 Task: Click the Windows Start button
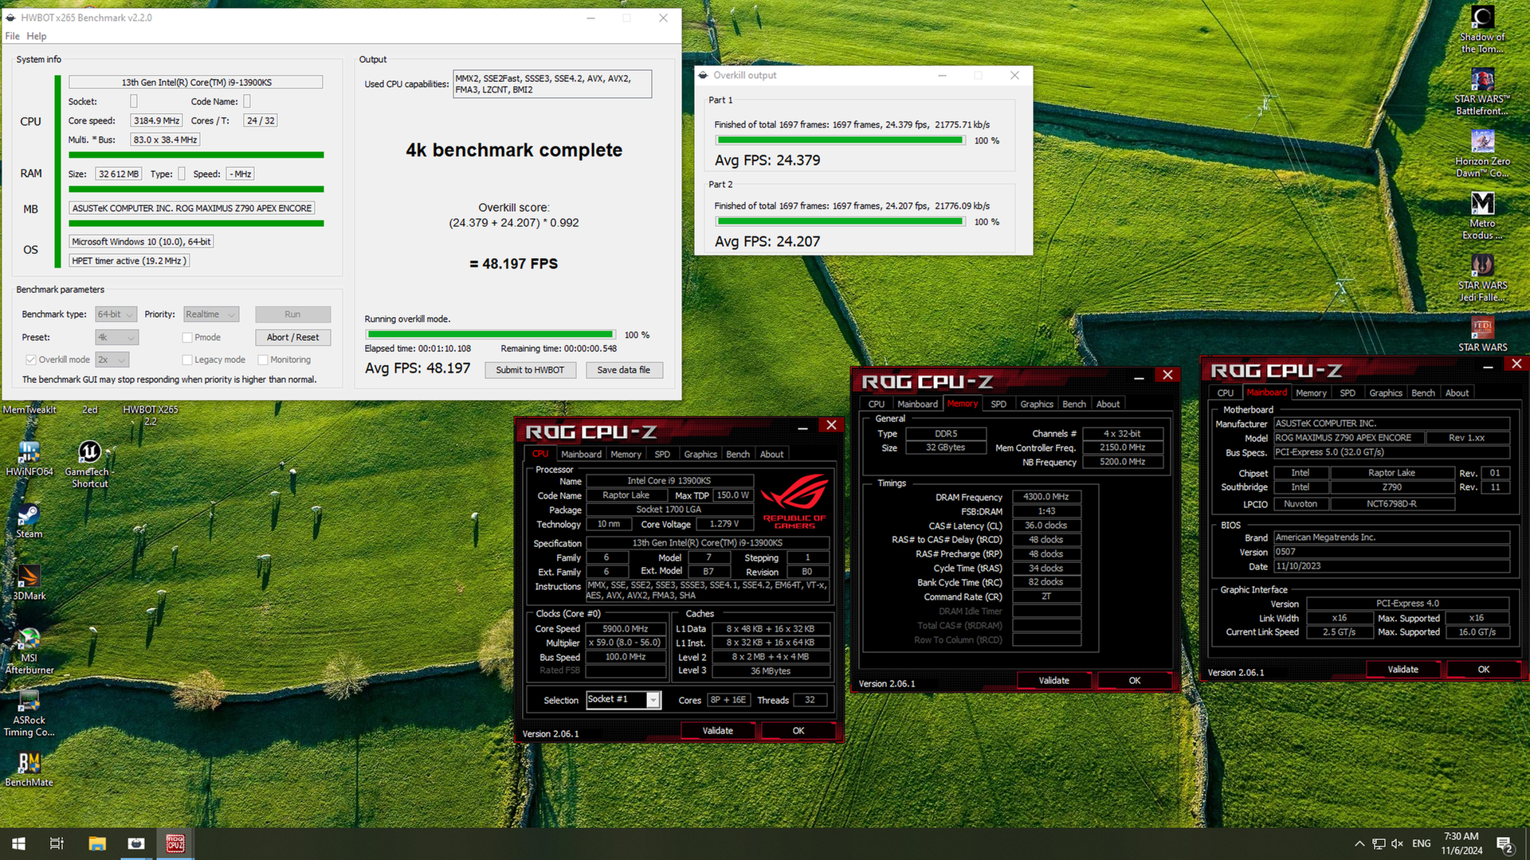click(x=19, y=843)
